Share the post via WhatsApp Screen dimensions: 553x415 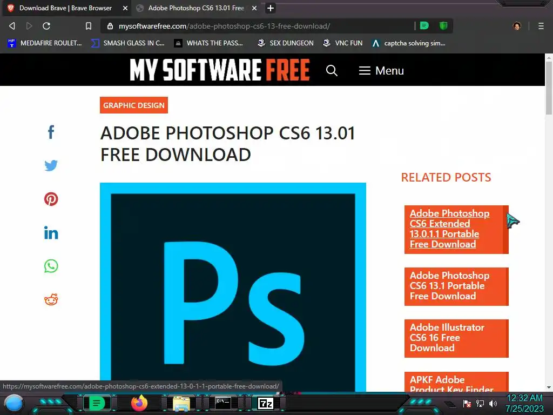pyautogui.click(x=51, y=266)
